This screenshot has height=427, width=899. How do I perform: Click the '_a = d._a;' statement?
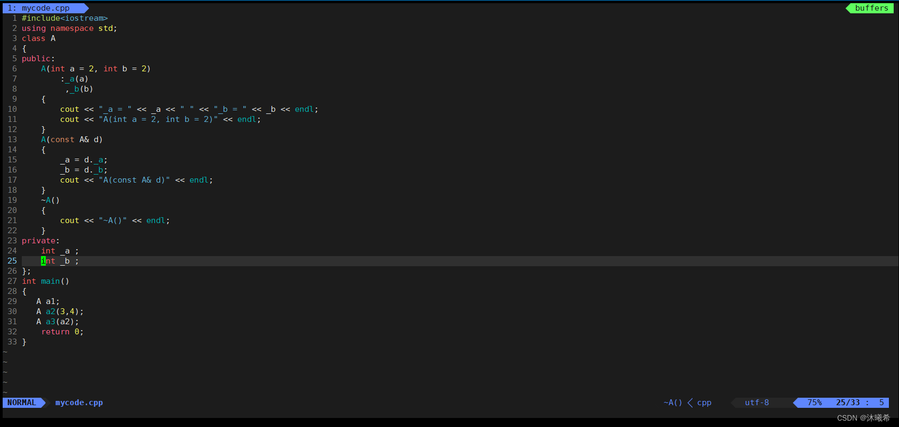[84, 160]
